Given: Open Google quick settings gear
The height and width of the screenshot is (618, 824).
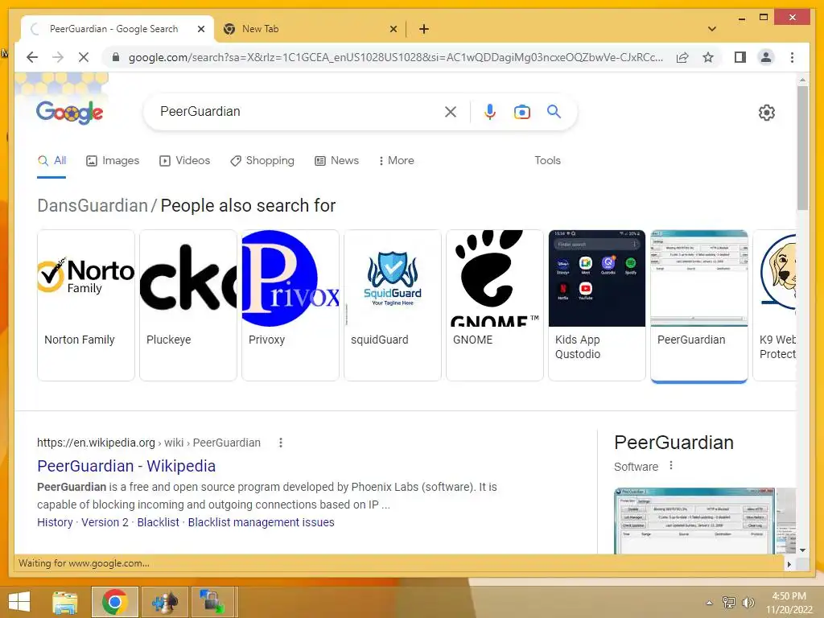Looking at the screenshot, I should click(766, 113).
